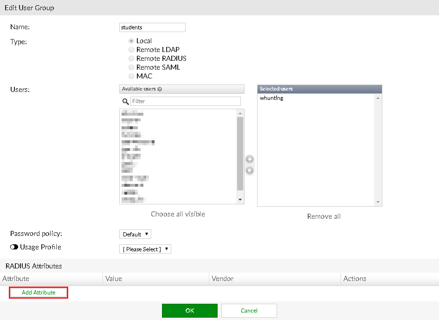Screen dimensions: 439x320
Task: Click up arrow of selected users scrollbar
Action: (x=378, y=98)
